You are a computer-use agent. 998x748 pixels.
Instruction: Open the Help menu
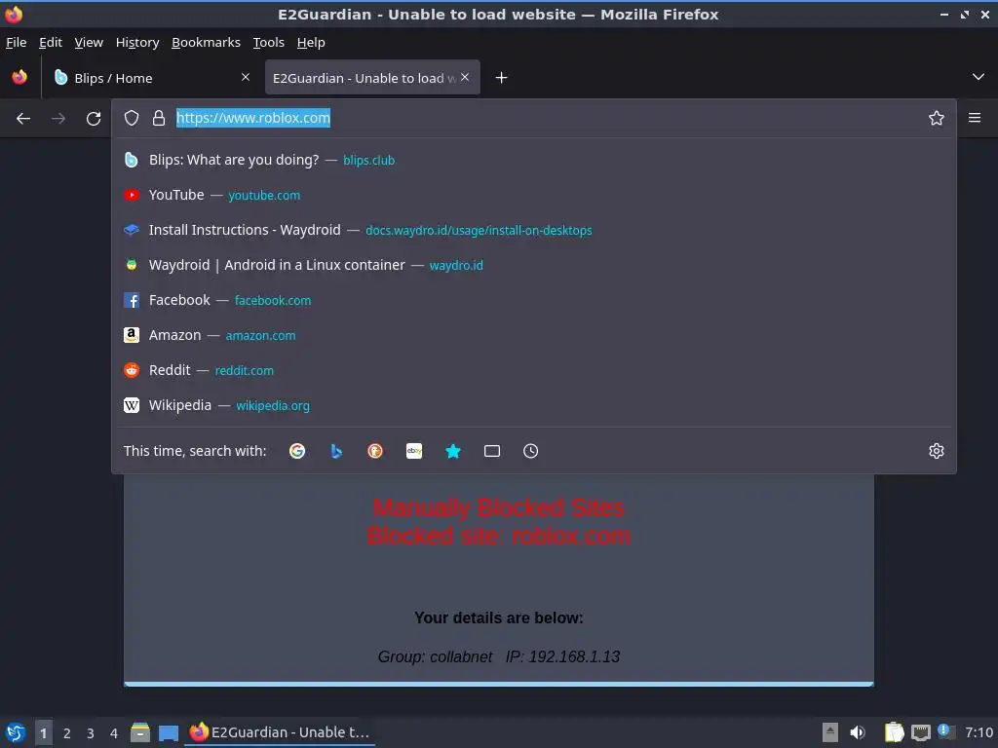click(311, 42)
